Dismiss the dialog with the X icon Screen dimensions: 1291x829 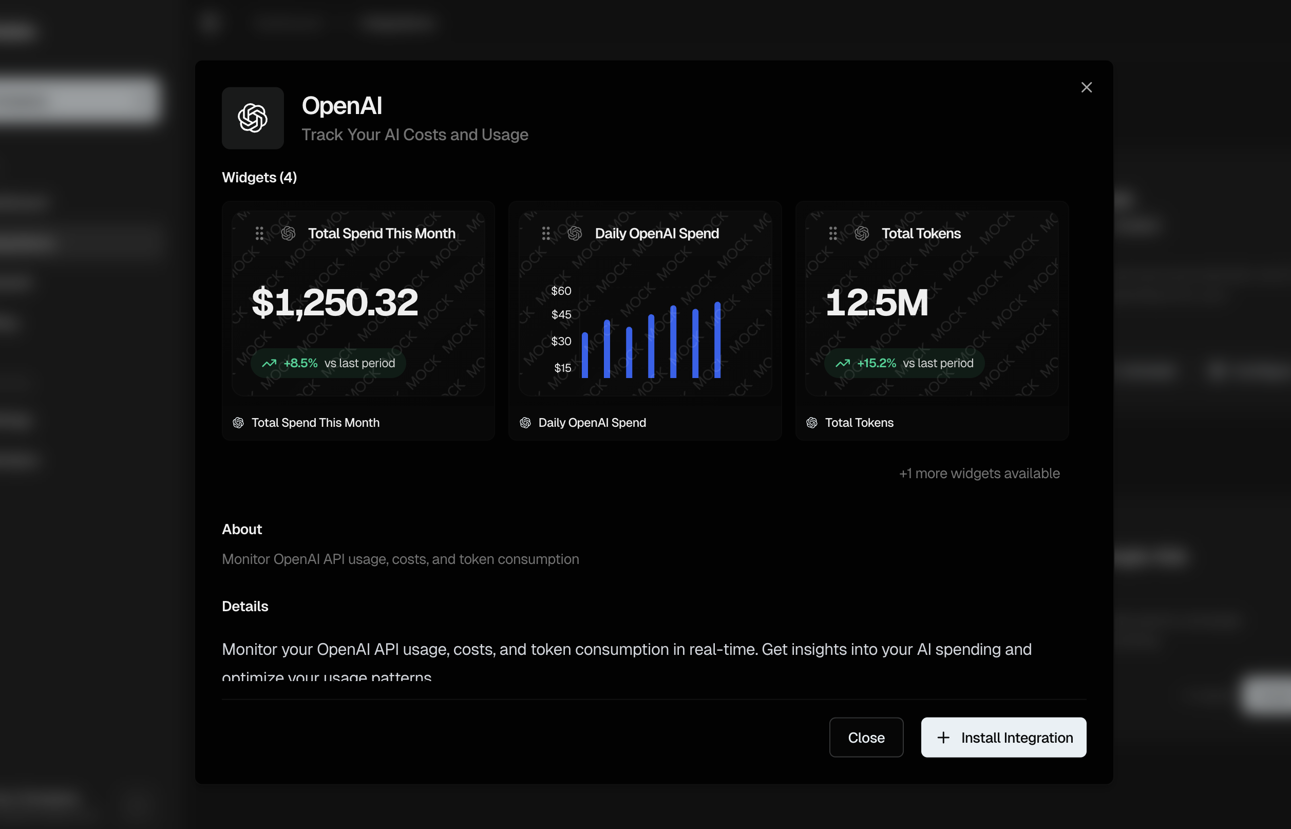coord(1087,87)
